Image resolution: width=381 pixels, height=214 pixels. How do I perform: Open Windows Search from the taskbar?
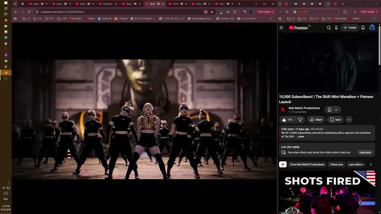coord(6,9)
